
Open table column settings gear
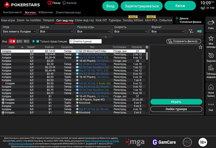147,47
